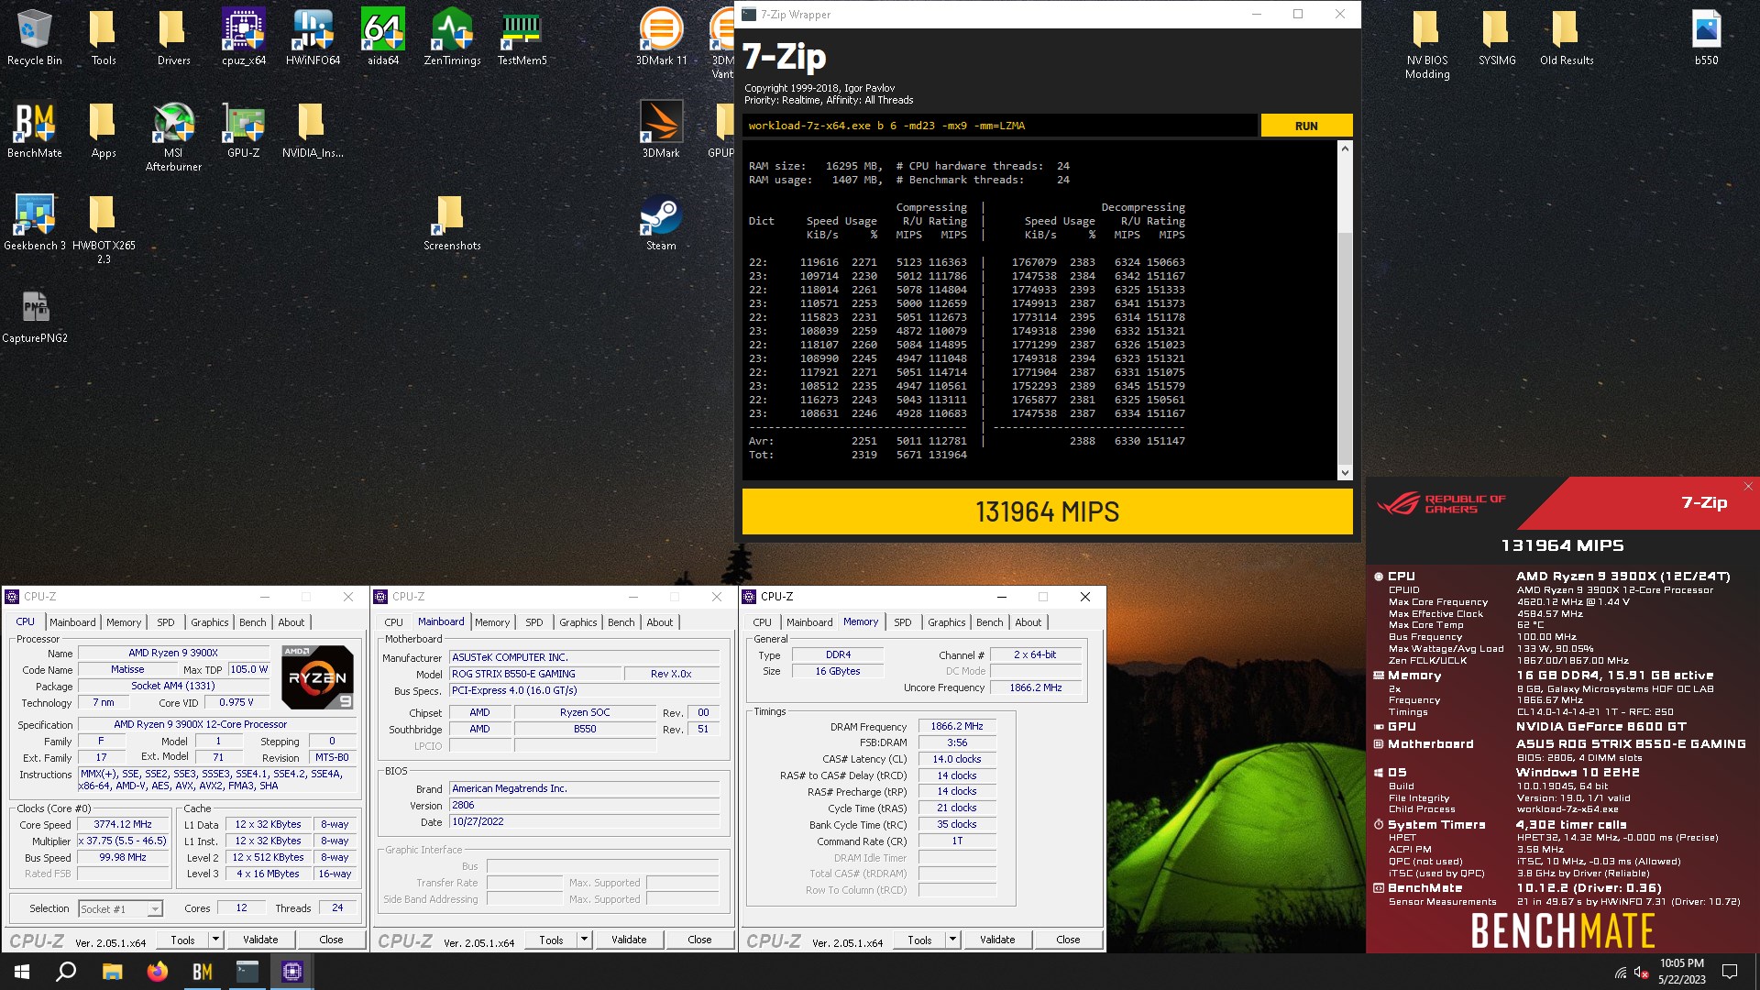Open Mainboard tab in left CPU-Z
1760x990 pixels.
72,622
